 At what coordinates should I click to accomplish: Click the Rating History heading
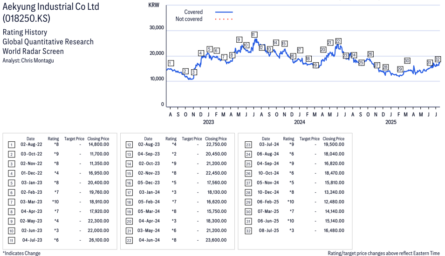pyautogui.click(x=25, y=32)
